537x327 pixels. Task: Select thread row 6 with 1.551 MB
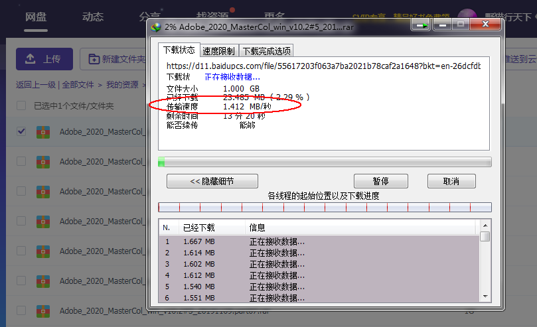tap(319, 298)
